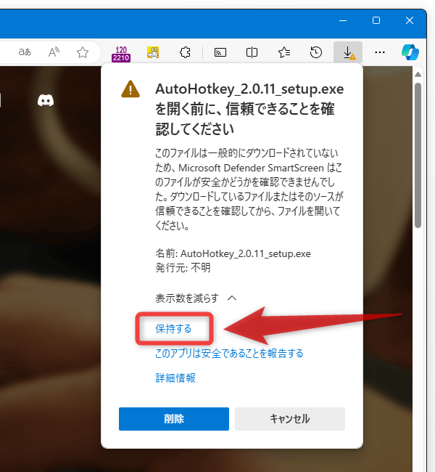Open the Favorites list icon
Screen dimensions: 435x472
coord(283,52)
